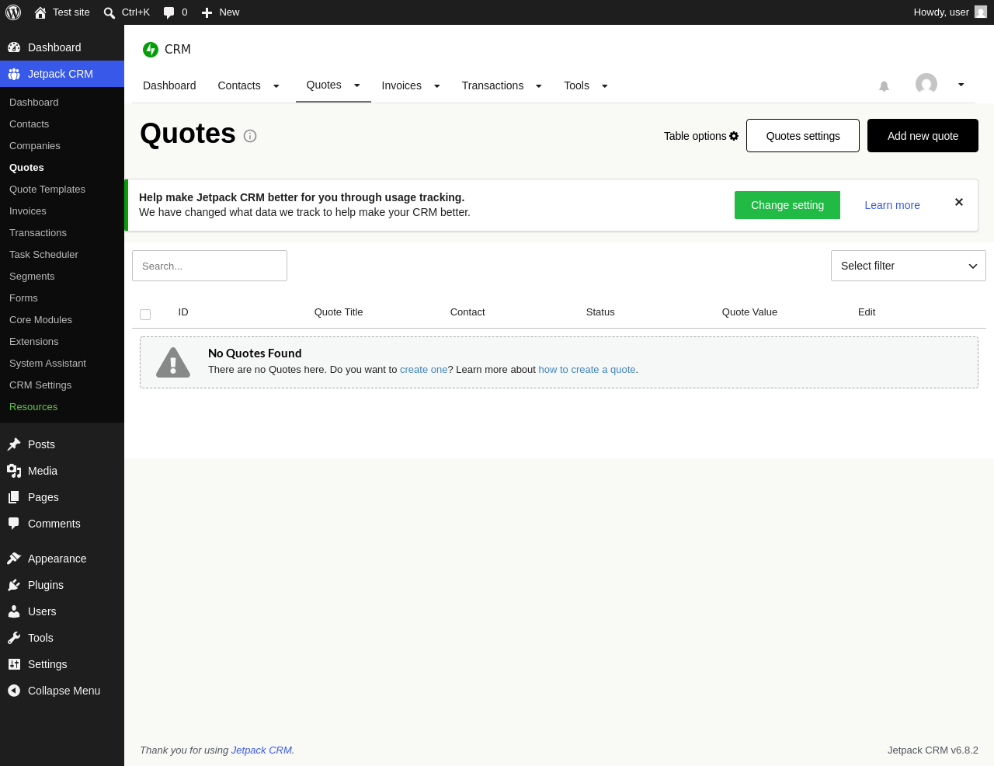Click the Posts pin icon
This screenshot has height=766, width=994.
pos(14,444)
